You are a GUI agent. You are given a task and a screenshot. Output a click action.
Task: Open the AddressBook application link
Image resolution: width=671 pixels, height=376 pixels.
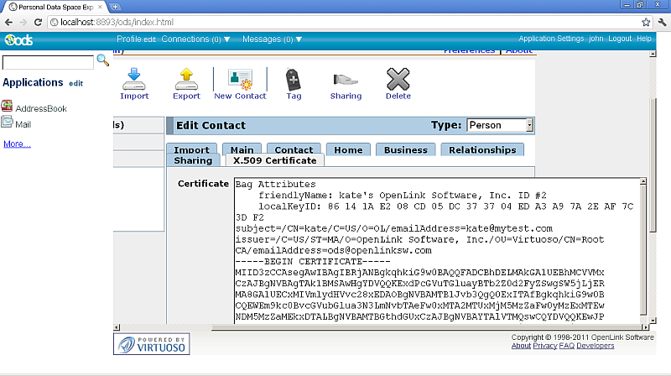tap(40, 108)
